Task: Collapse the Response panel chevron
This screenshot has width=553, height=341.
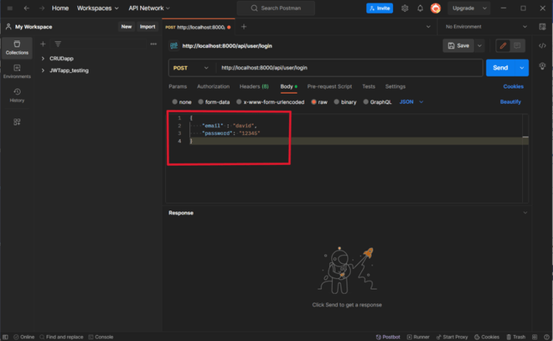Action: (x=525, y=213)
